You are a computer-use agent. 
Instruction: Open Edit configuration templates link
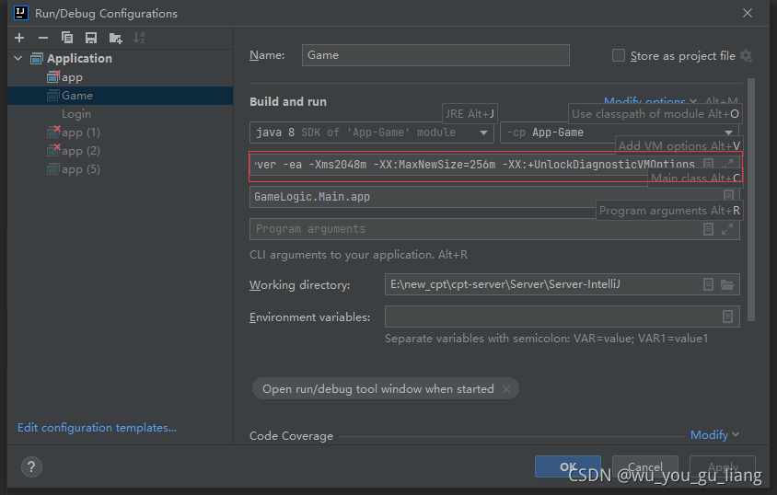97,428
